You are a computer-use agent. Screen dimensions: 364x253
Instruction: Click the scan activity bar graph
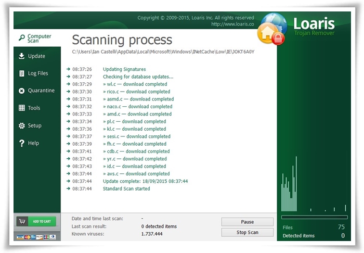pos(314,184)
